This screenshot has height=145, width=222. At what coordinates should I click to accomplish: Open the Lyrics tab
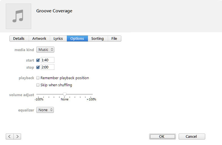(58, 39)
